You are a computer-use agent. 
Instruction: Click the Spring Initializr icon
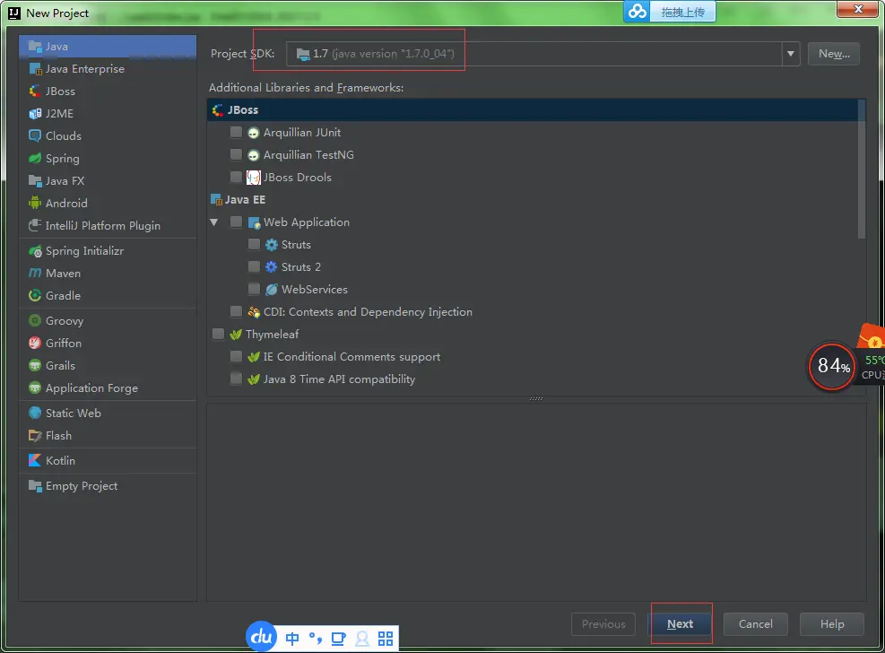35,251
